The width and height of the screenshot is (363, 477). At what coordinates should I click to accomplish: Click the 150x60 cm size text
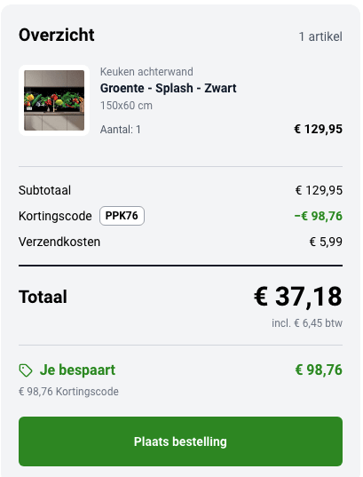[126, 106]
